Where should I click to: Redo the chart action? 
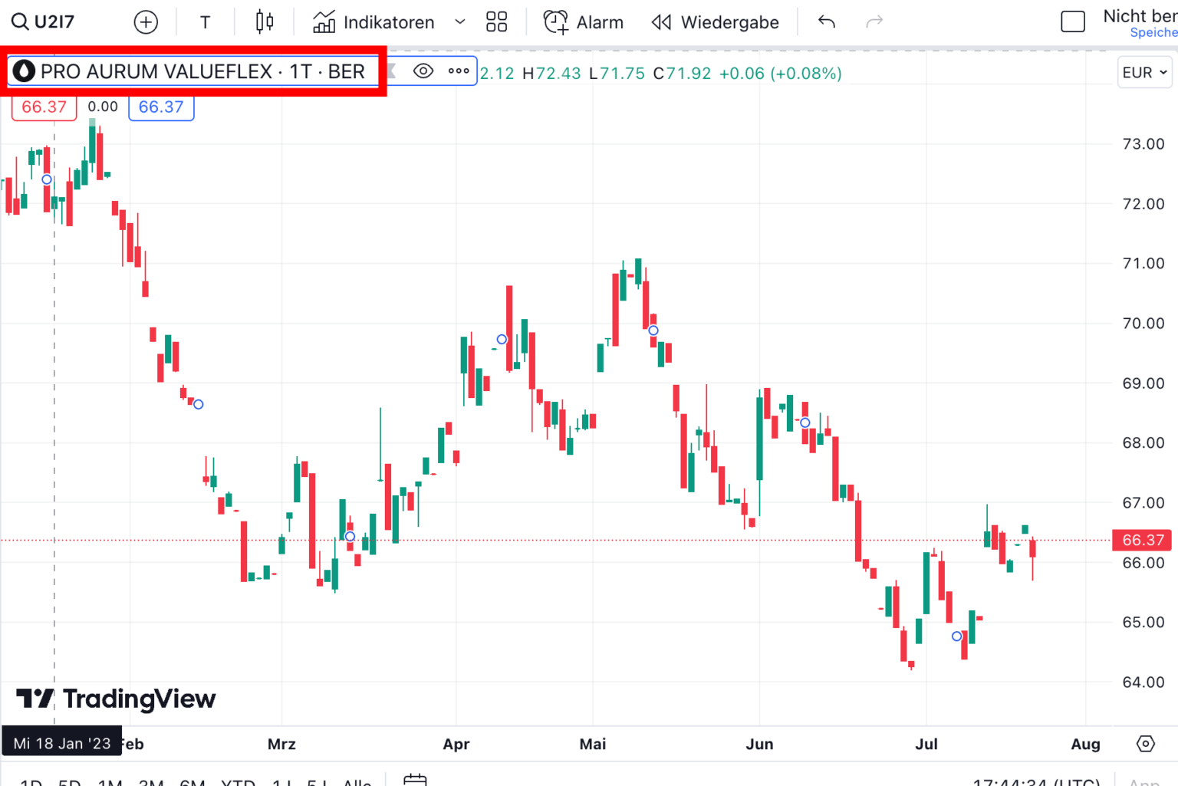pos(874,22)
